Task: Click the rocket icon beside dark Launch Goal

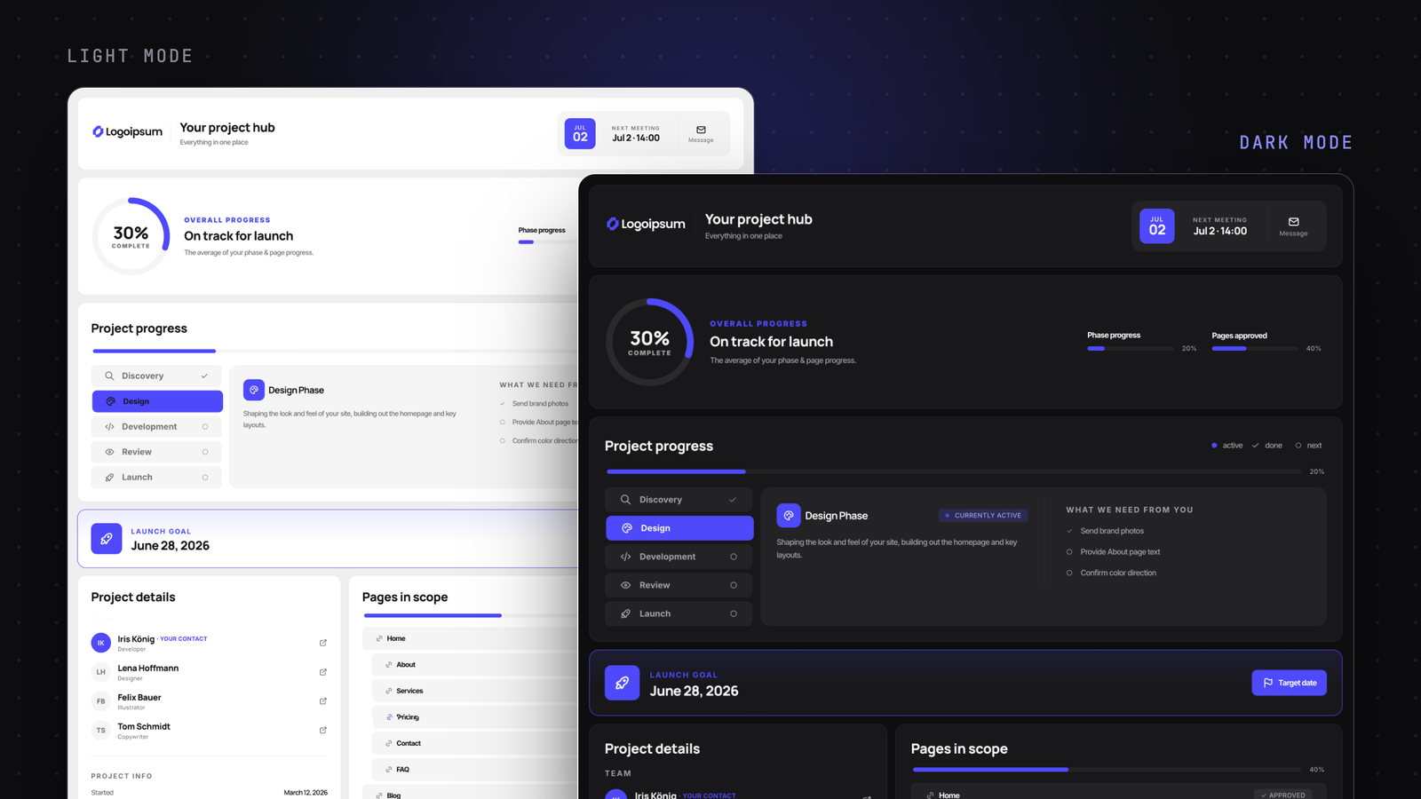Action: click(x=622, y=683)
